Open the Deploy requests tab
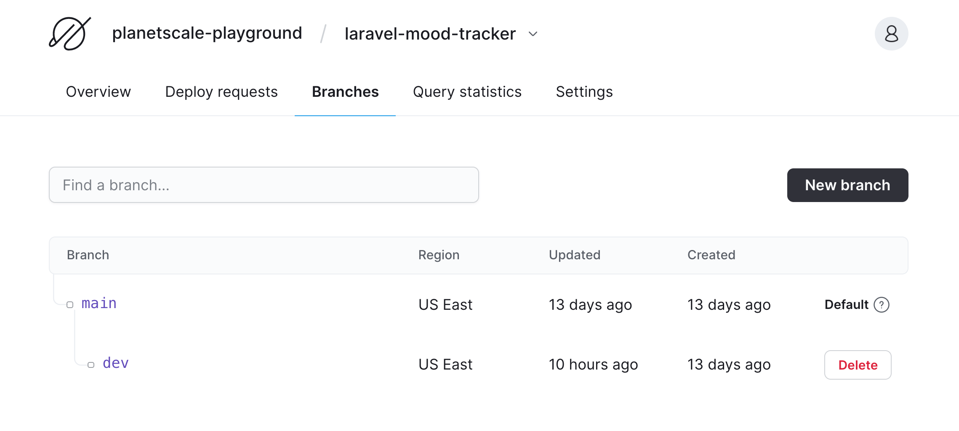959x431 pixels. pyautogui.click(x=221, y=92)
